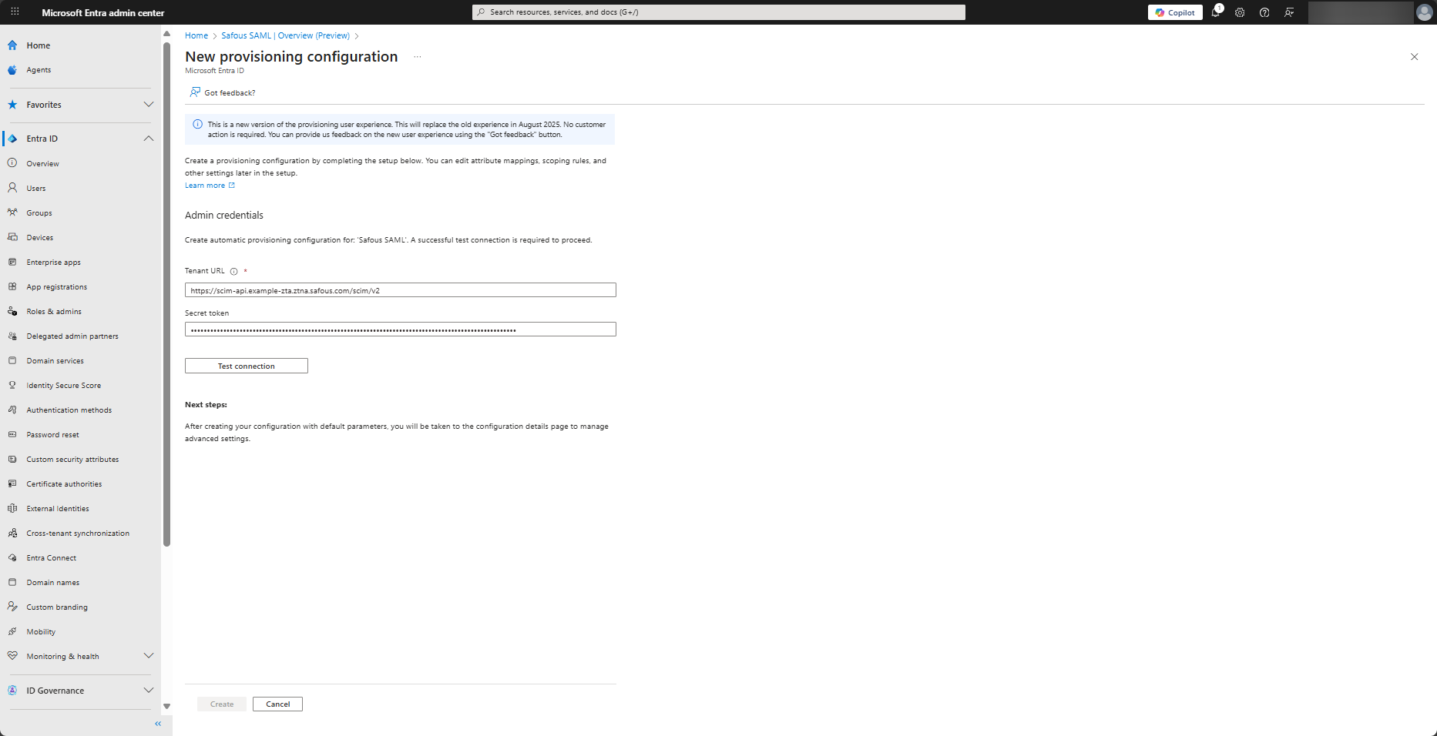
Task: Collapse the Entra ID section
Action: point(149,139)
